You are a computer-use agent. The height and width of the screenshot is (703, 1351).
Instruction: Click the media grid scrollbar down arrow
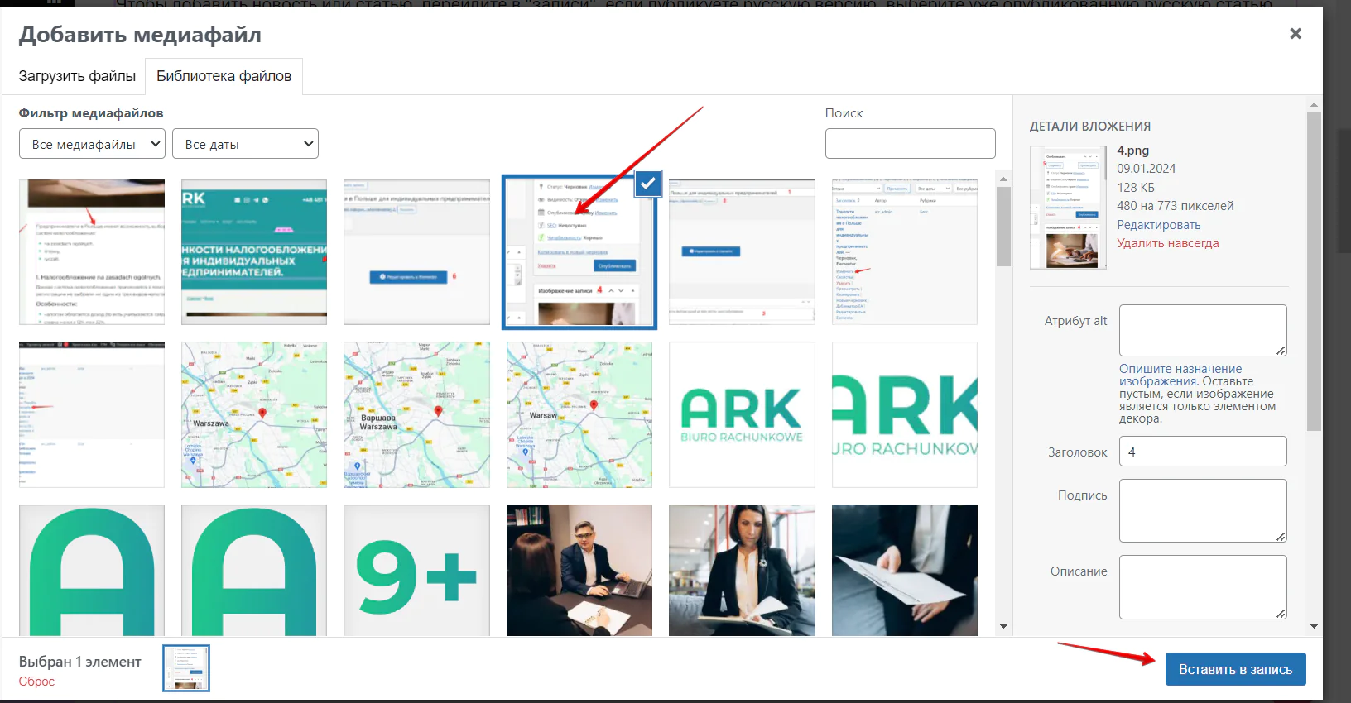1003,627
